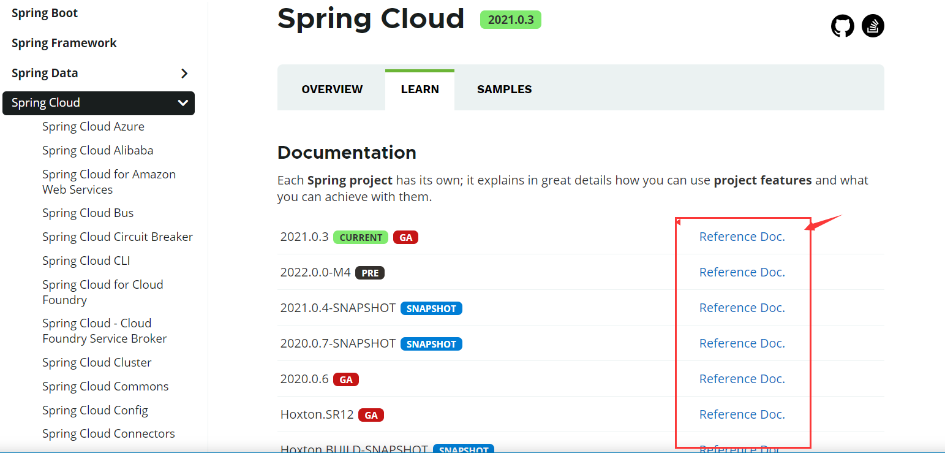945x453 pixels.
Task: Click the GA badge next to 2020.0.6
Action: pyautogui.click(x=346, y=379)
